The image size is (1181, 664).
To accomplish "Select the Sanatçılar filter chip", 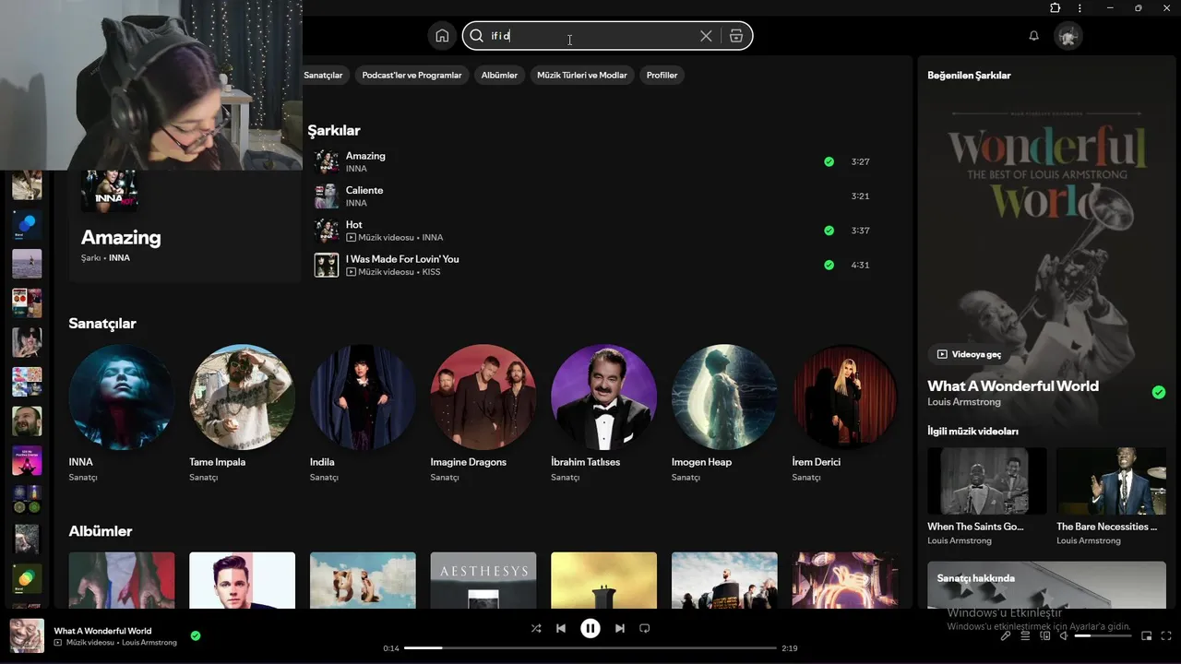I will click(324, 75).
